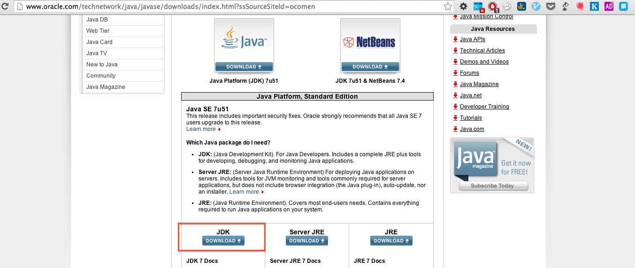
Task: Open Java Mission Control link
Action: 487,17
